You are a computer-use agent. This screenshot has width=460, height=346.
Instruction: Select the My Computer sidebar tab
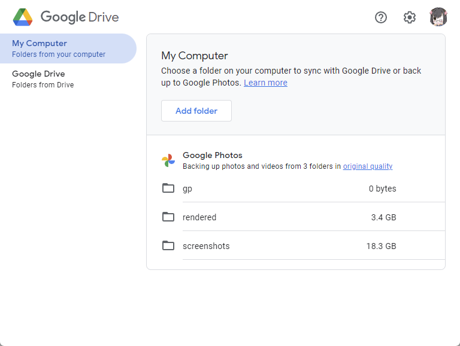pyautogui.click(x=68, y=48)
